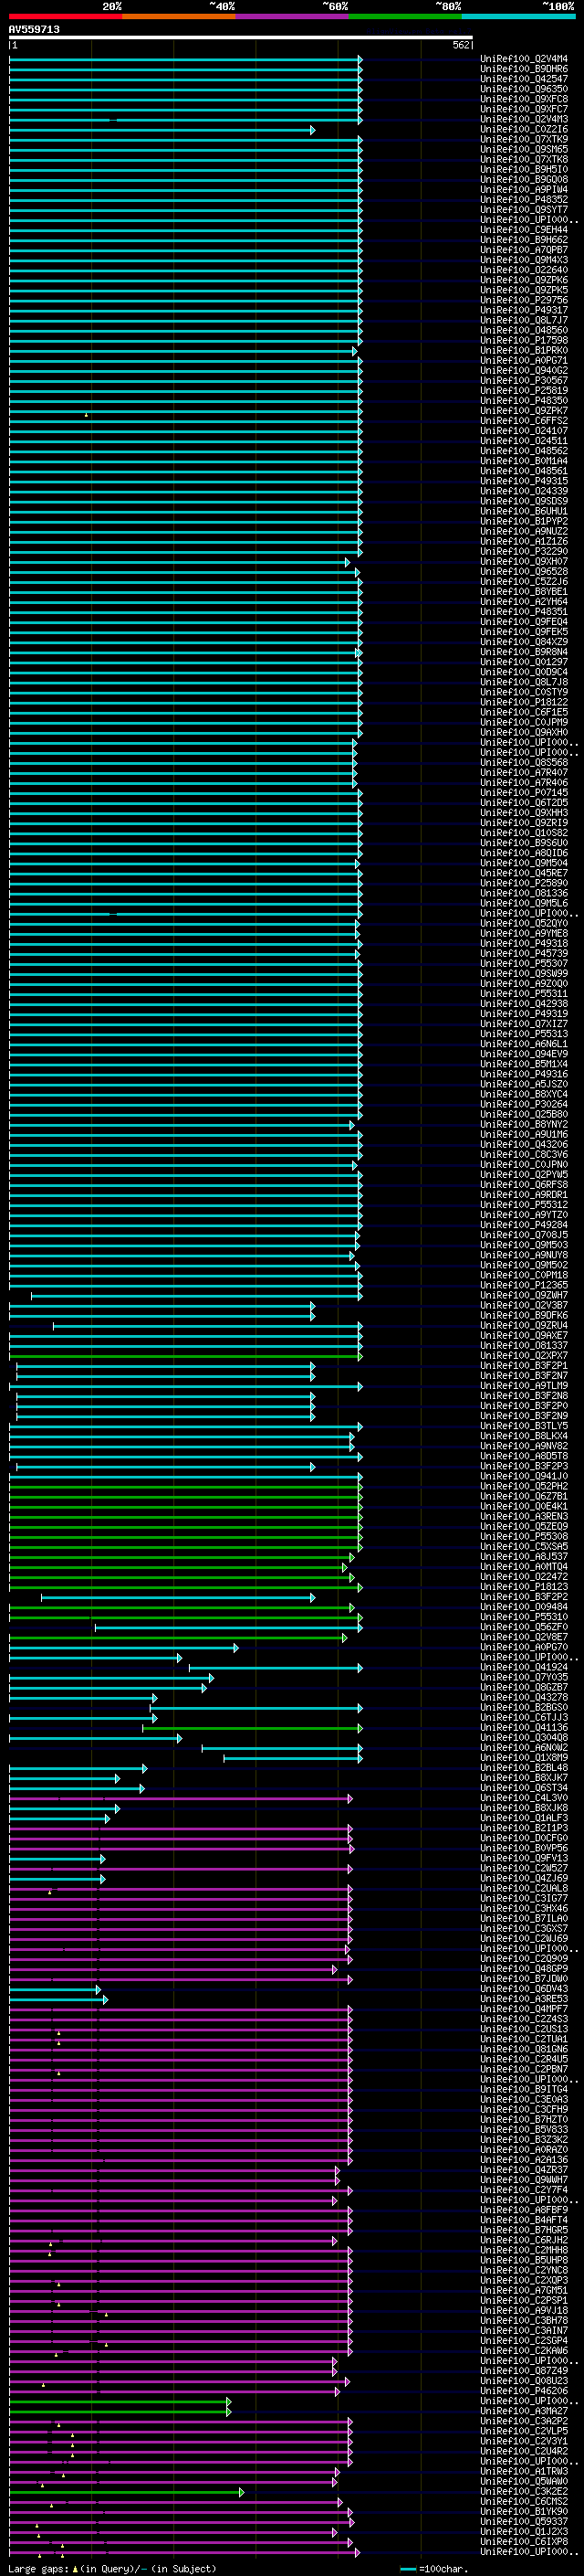Select the UniRef100_Q9XFC7 label
This screenshot has height=2576, width=584.
(x=524, y=109)
